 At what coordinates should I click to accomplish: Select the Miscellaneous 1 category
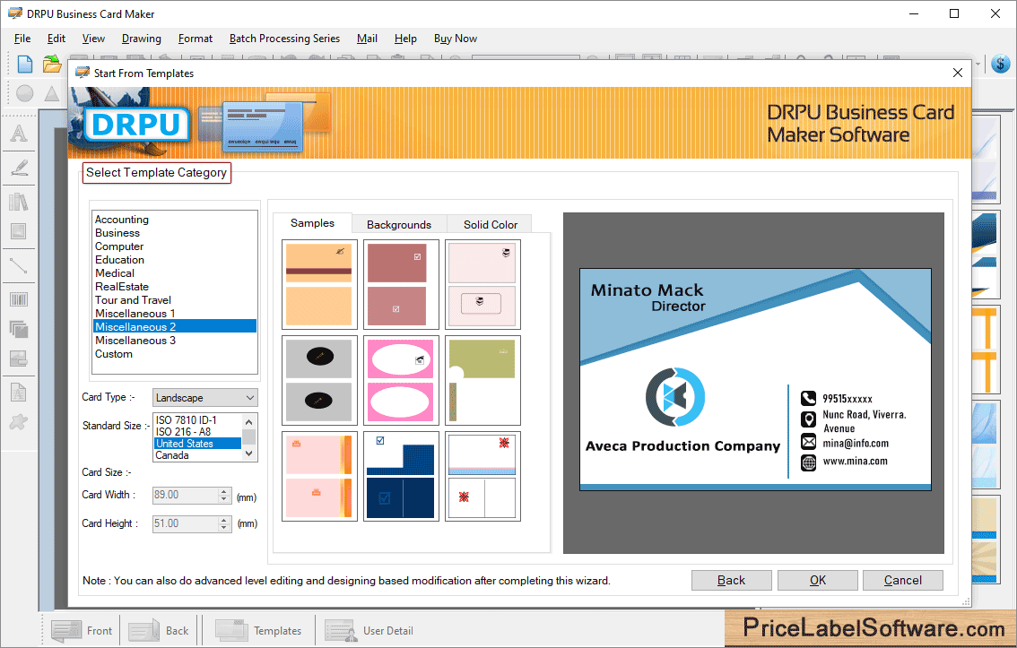pos(175,314)
